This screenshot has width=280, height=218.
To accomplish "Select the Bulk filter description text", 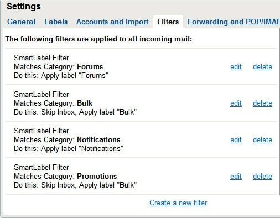I will [75, 103].
